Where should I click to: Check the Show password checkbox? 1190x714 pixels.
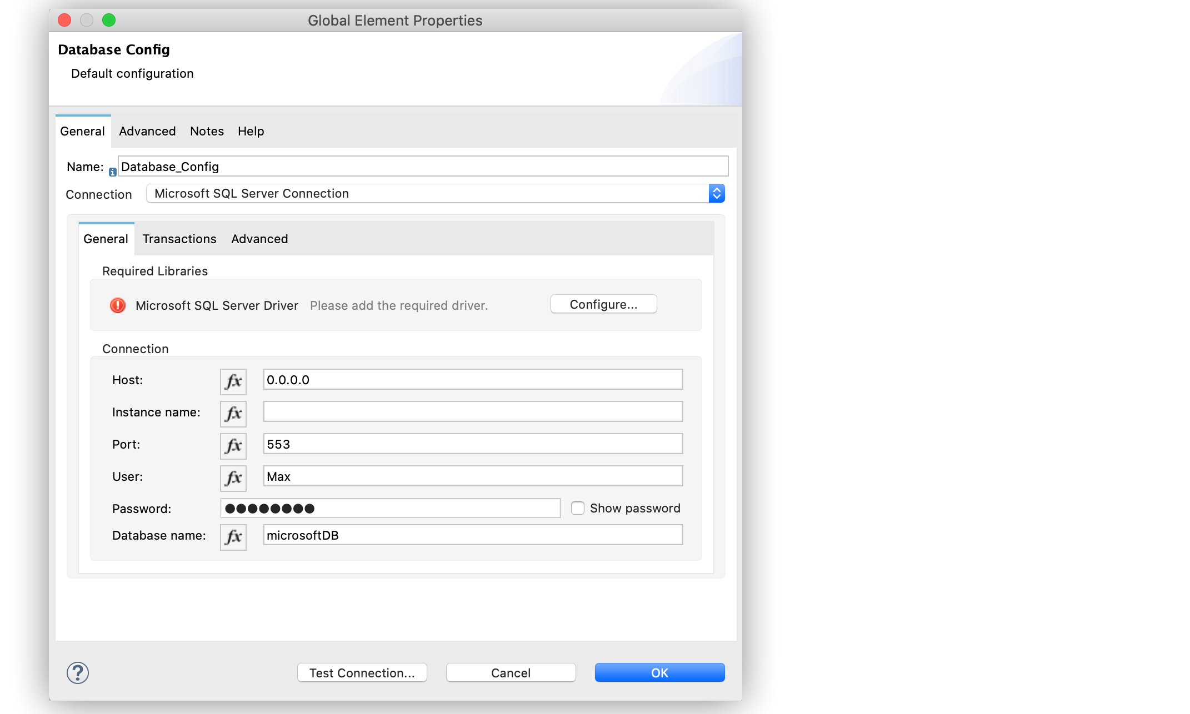click(x=578, y=507)
